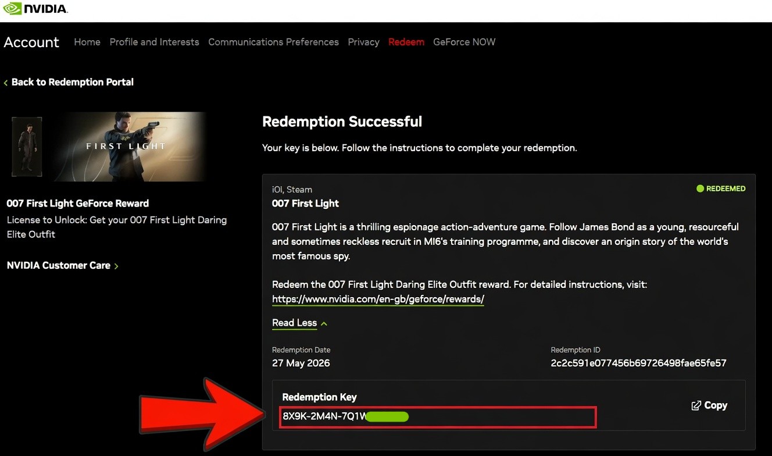The width and height of the screenshot is (772, 456).
Task: Click the 007 First Light GeForce Reward title
Action: tap(78, 204)
